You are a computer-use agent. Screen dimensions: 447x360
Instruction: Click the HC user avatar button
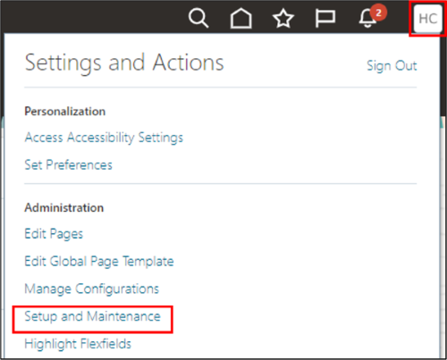pyautogui.click(x=428, y=19)
